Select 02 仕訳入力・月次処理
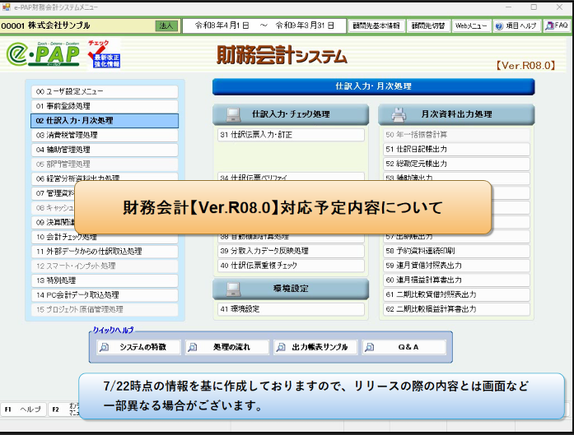The width and height of the screenshot is (574, 435). click(105, 121)
